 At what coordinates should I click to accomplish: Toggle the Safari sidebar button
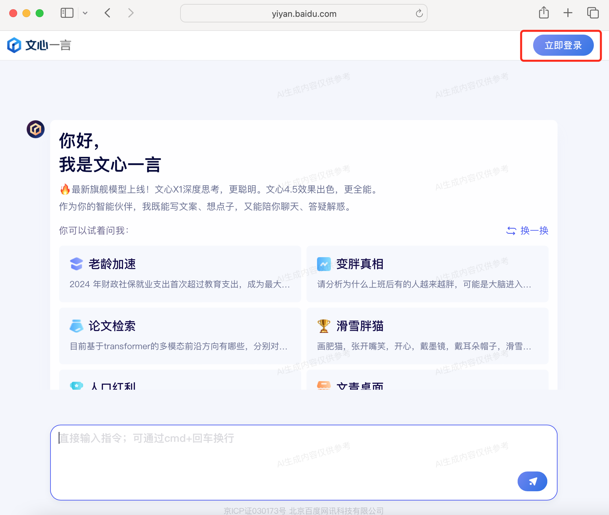point(67,13)
